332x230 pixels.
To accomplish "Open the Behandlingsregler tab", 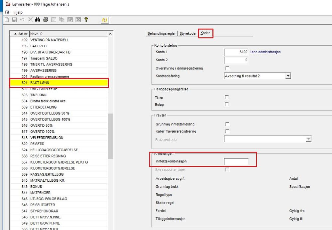I will tap(162, 33).
